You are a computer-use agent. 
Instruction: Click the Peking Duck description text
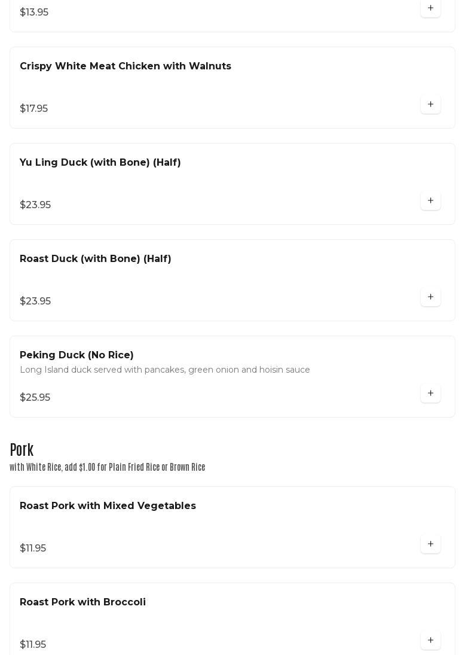tap(165, 370)
